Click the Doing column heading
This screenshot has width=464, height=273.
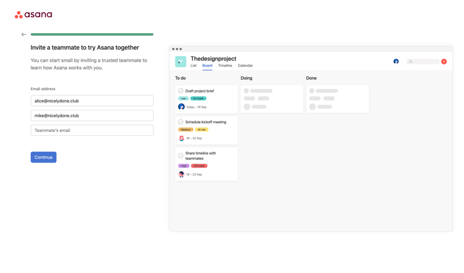(246, 78)
